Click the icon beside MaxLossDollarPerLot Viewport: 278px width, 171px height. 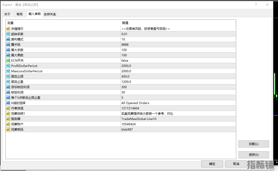pos(8,71)
